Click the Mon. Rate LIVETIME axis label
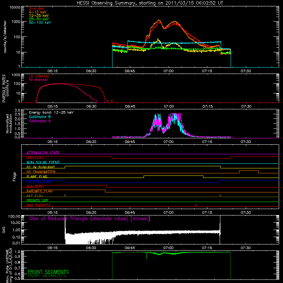 point(9,266)
